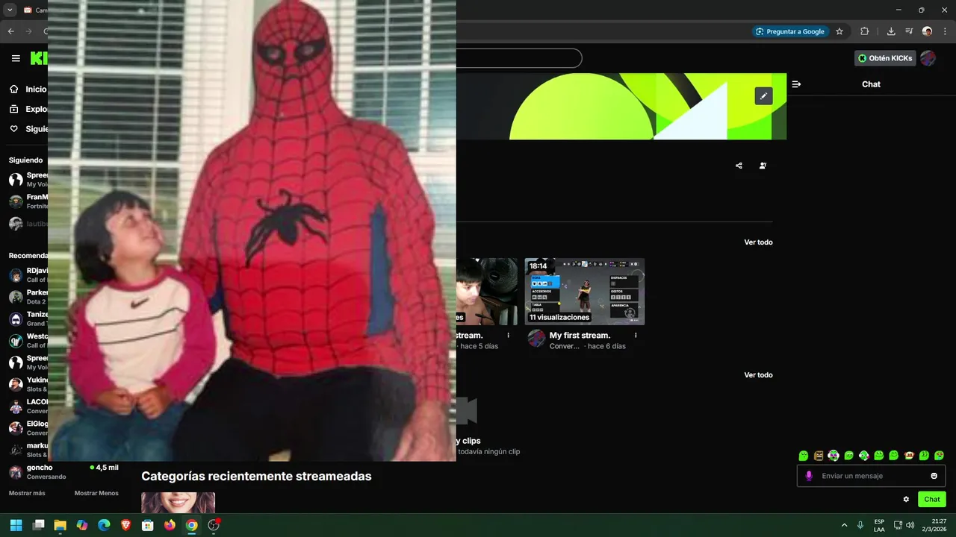956x537 pixels.
Task: Open the Kick profile avatar menu
Action: pos(928,58)
